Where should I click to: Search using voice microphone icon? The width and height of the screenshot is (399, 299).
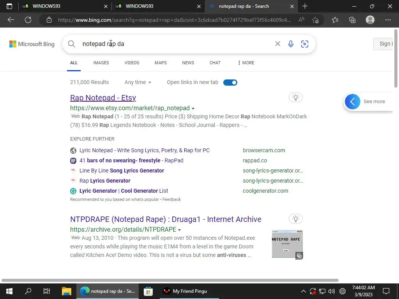(x=291, y=44)
